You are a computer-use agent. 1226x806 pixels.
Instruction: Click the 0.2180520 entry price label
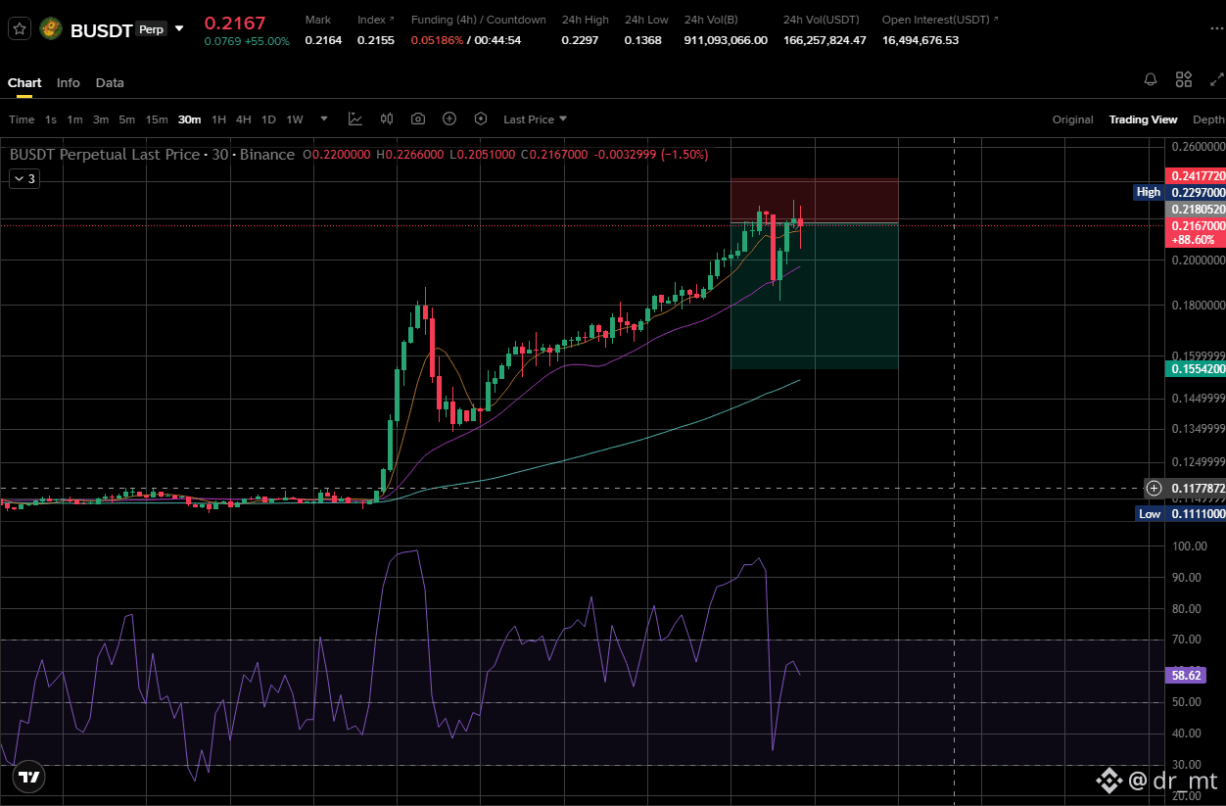click(1197, 210)
